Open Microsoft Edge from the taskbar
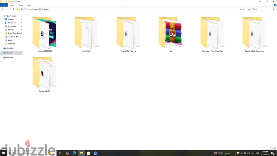Image resolution: width=277 pixels, height=156 pixels. coord(74,153)
